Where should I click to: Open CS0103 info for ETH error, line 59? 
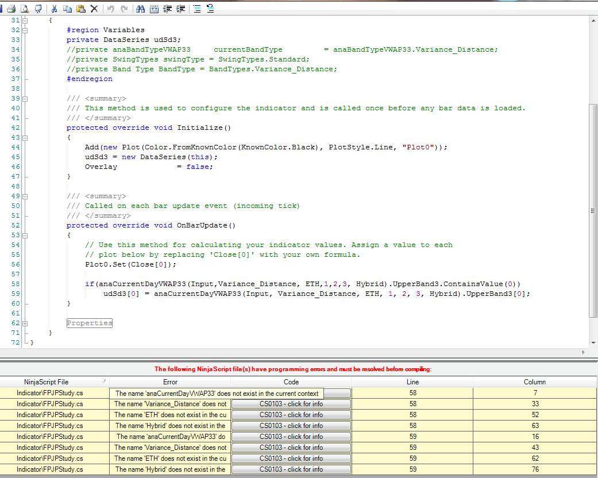coord(291,458)
